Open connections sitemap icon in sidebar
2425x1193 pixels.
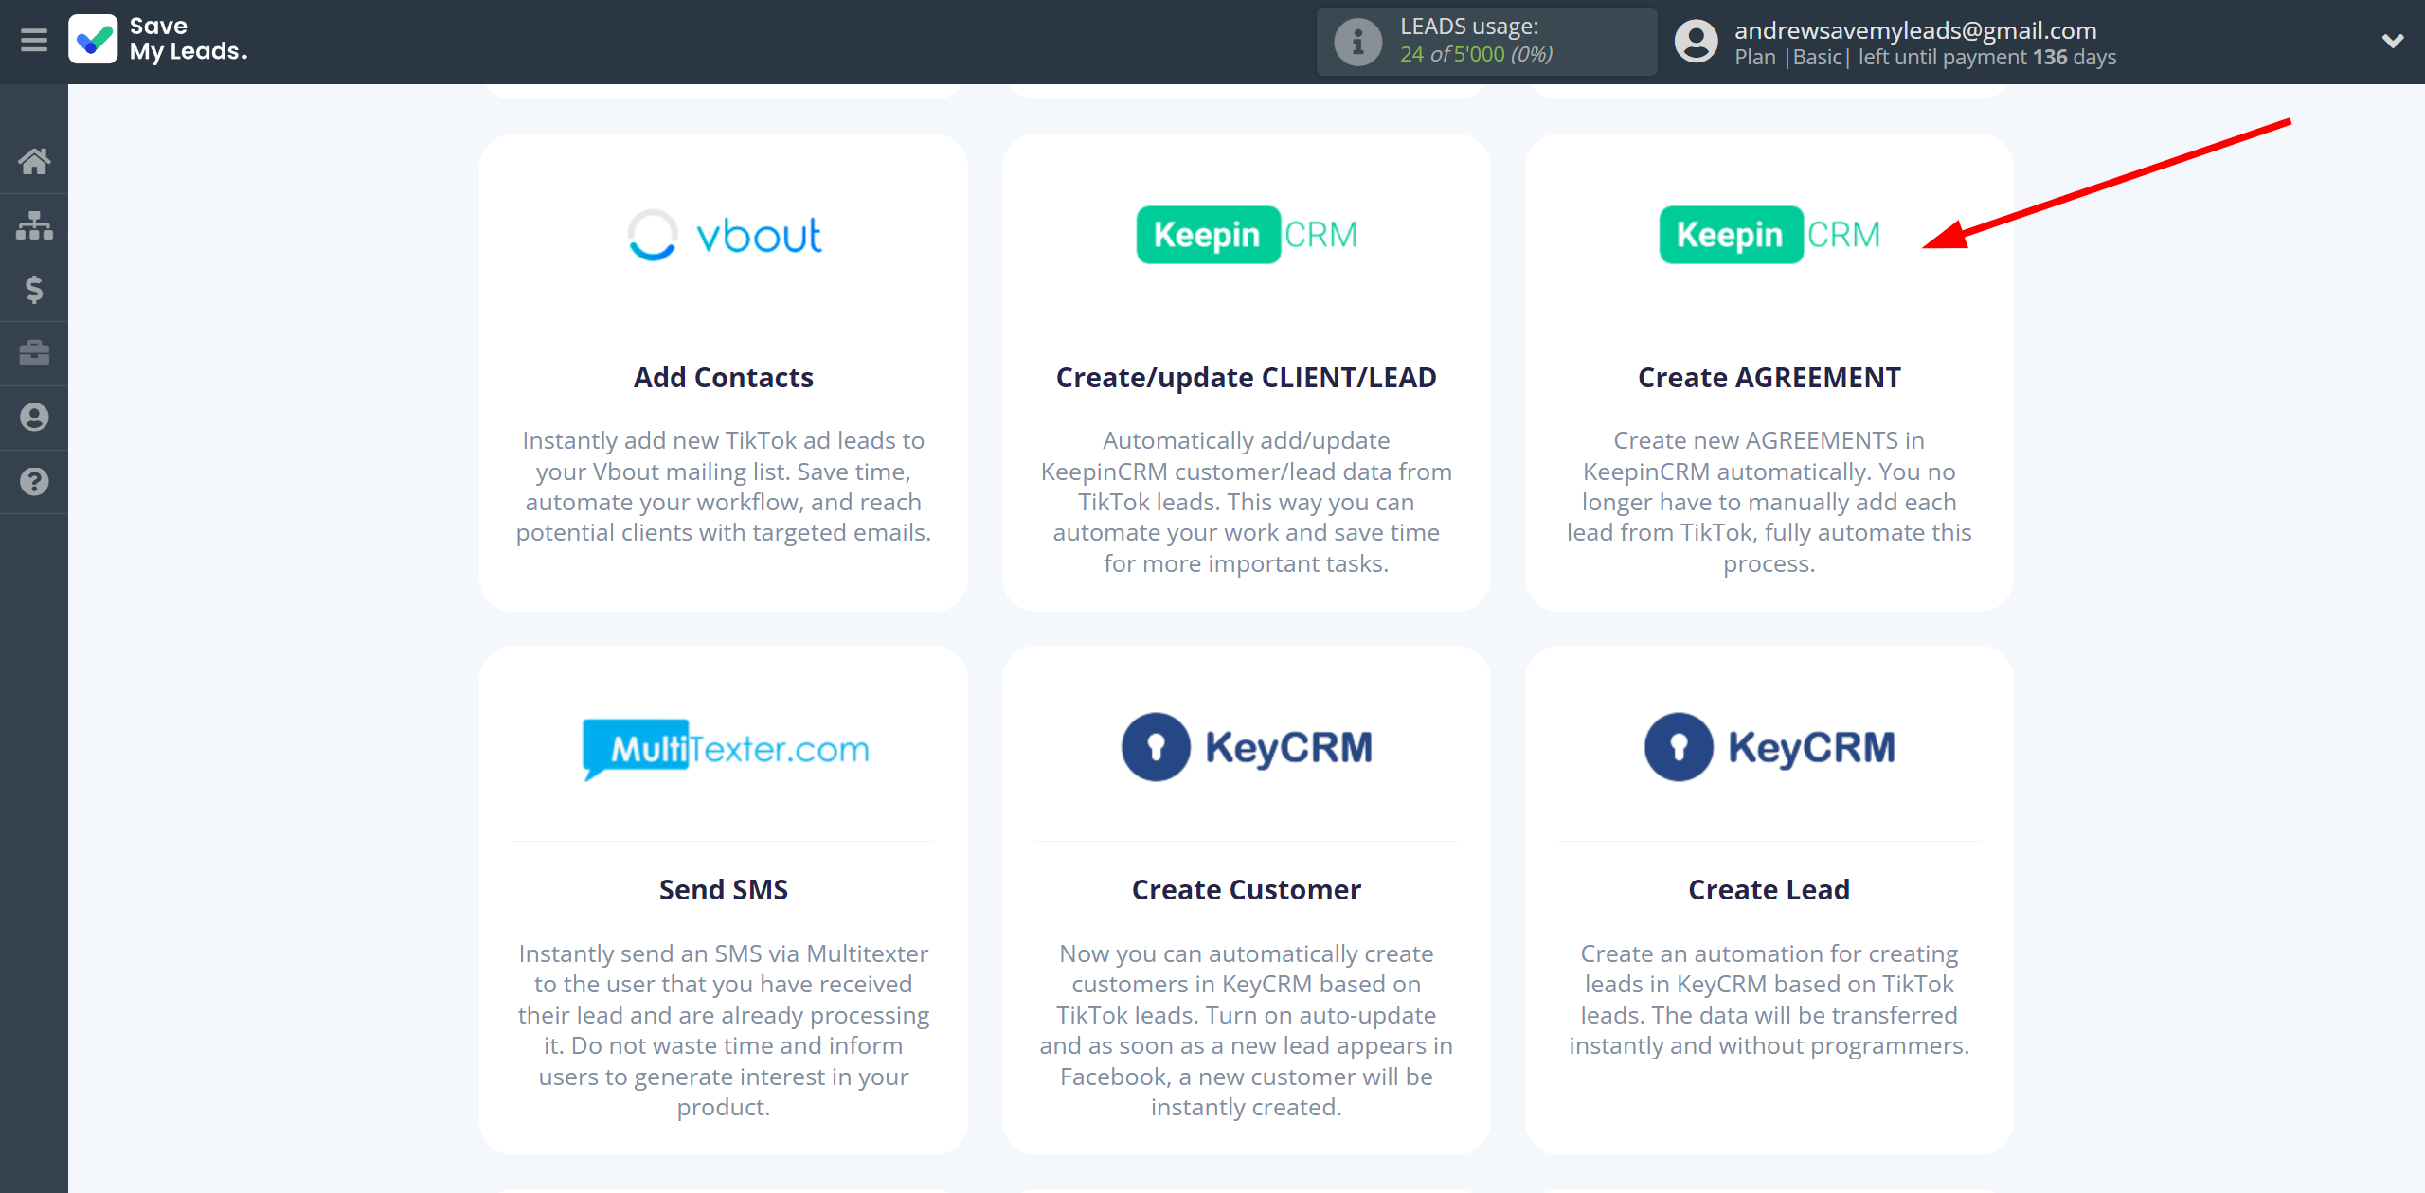tap(34, 225)
